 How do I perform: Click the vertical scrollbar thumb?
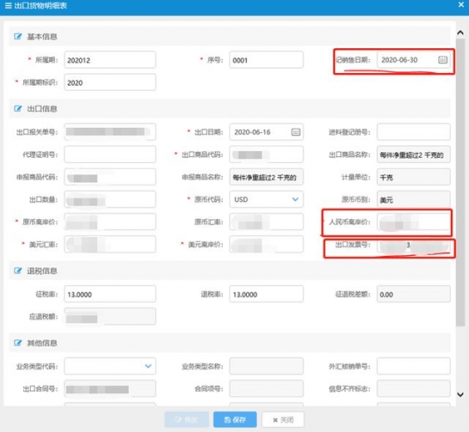461,182
